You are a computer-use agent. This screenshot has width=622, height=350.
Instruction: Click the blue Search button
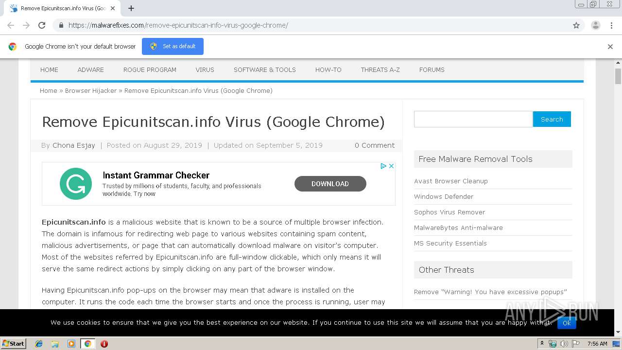pyautogui.click(x=552, y=119)
